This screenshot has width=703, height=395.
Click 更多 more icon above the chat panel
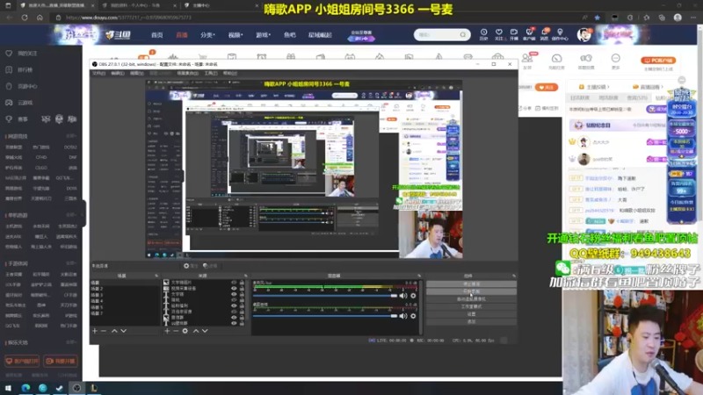pos(616,61)
